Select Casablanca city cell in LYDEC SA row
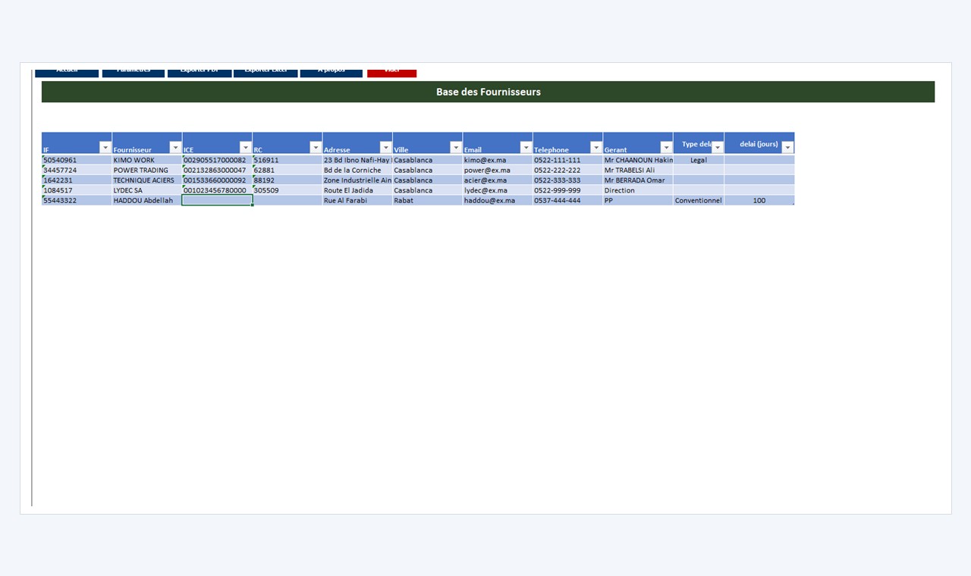 (x=428, y=190)
